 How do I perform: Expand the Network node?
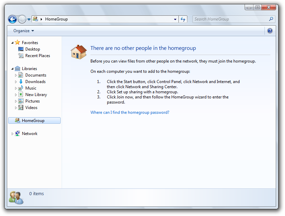(12, 134)
